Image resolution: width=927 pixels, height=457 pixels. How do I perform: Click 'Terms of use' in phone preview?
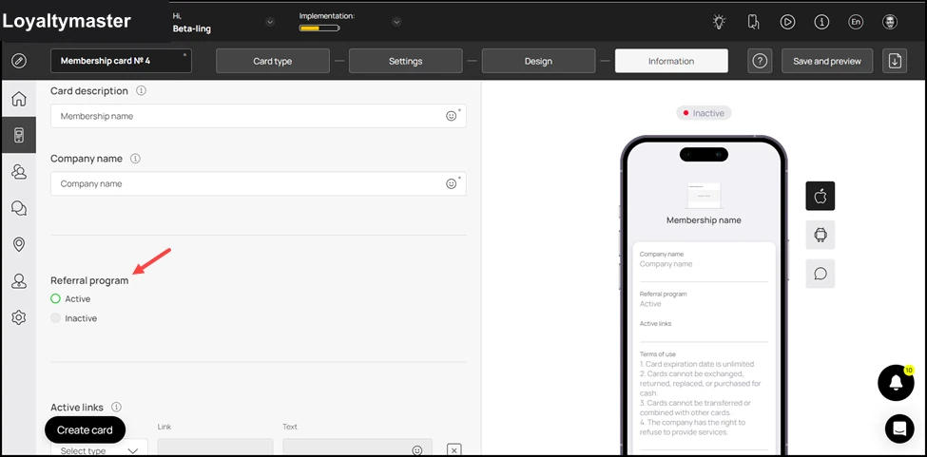tap(657, 354)
